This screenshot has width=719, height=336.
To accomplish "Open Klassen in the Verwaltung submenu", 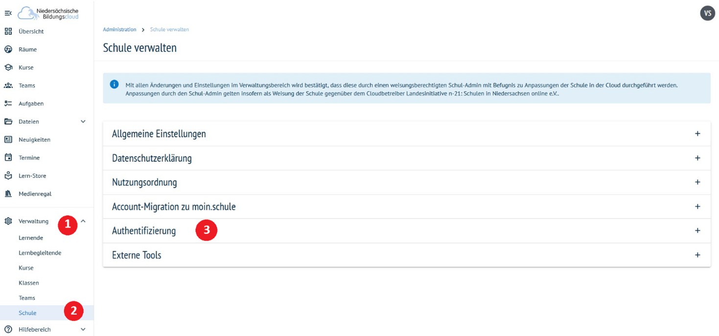I will click(x=29, y=283).
